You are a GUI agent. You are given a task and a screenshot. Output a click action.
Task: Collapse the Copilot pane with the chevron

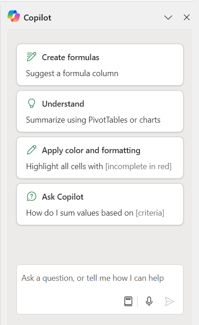point(168,17)
